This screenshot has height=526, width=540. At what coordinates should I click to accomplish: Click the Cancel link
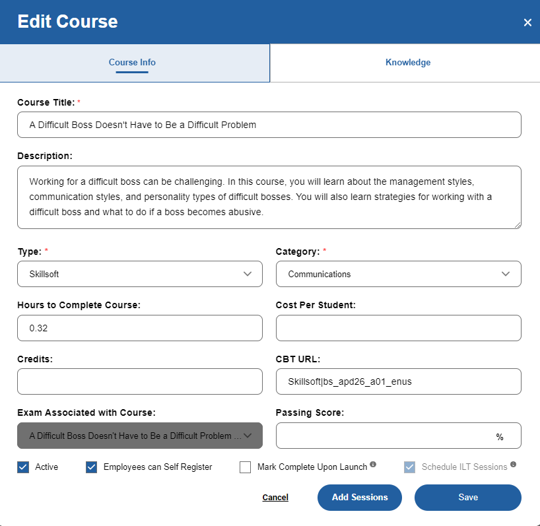tap(275, 497)
